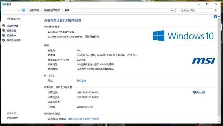This screenshot has width=223, height=126.
Task: Select the RAM value '8.00 GB'
Action: [x=81, y=60]
